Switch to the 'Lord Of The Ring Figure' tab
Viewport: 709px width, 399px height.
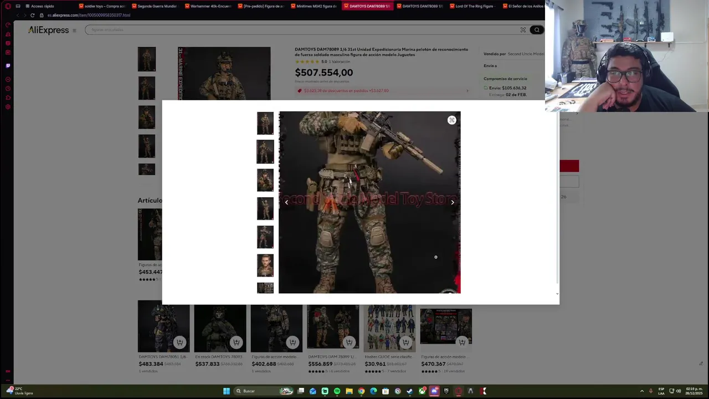(474, 6)
